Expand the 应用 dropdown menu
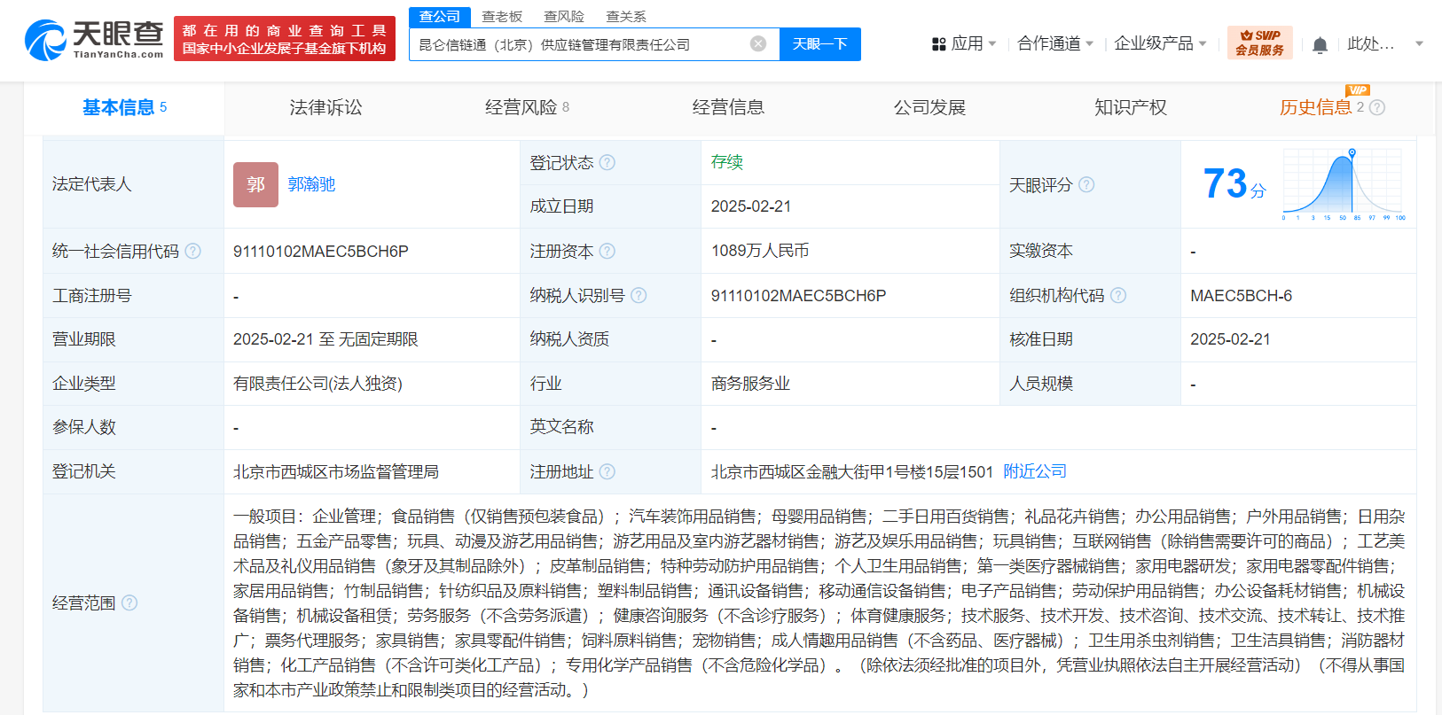This screenshot has width=1442, height=715. tap(965, 43)
